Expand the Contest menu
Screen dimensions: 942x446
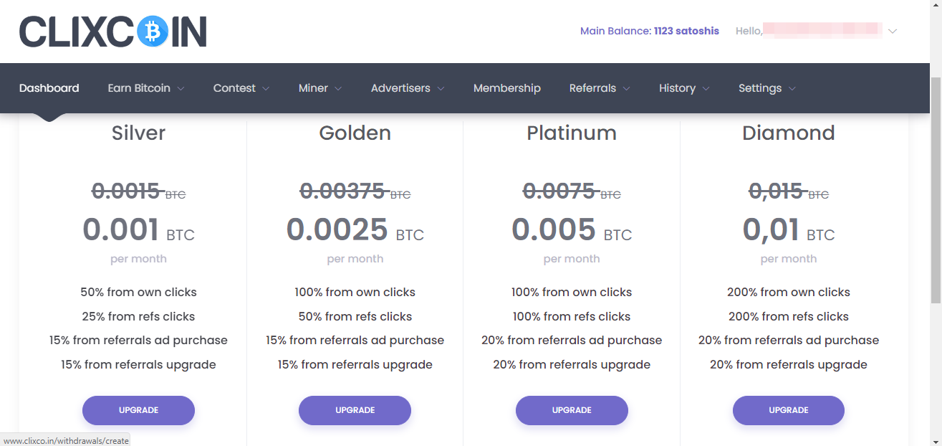[x=241, y=88]
